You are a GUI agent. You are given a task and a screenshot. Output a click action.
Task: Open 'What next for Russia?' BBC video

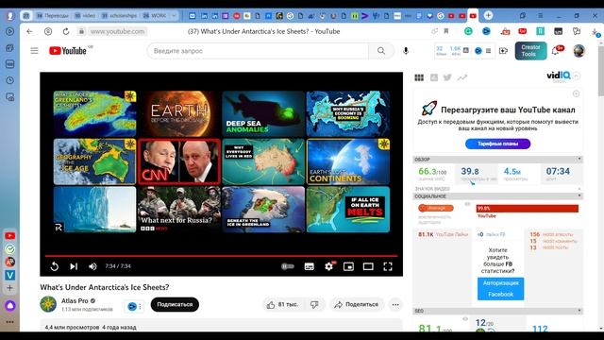(x=179, y=210)
